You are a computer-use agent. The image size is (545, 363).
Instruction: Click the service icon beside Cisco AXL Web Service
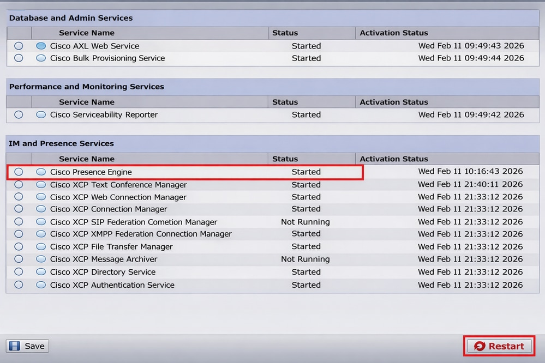(x=41, y=46)
